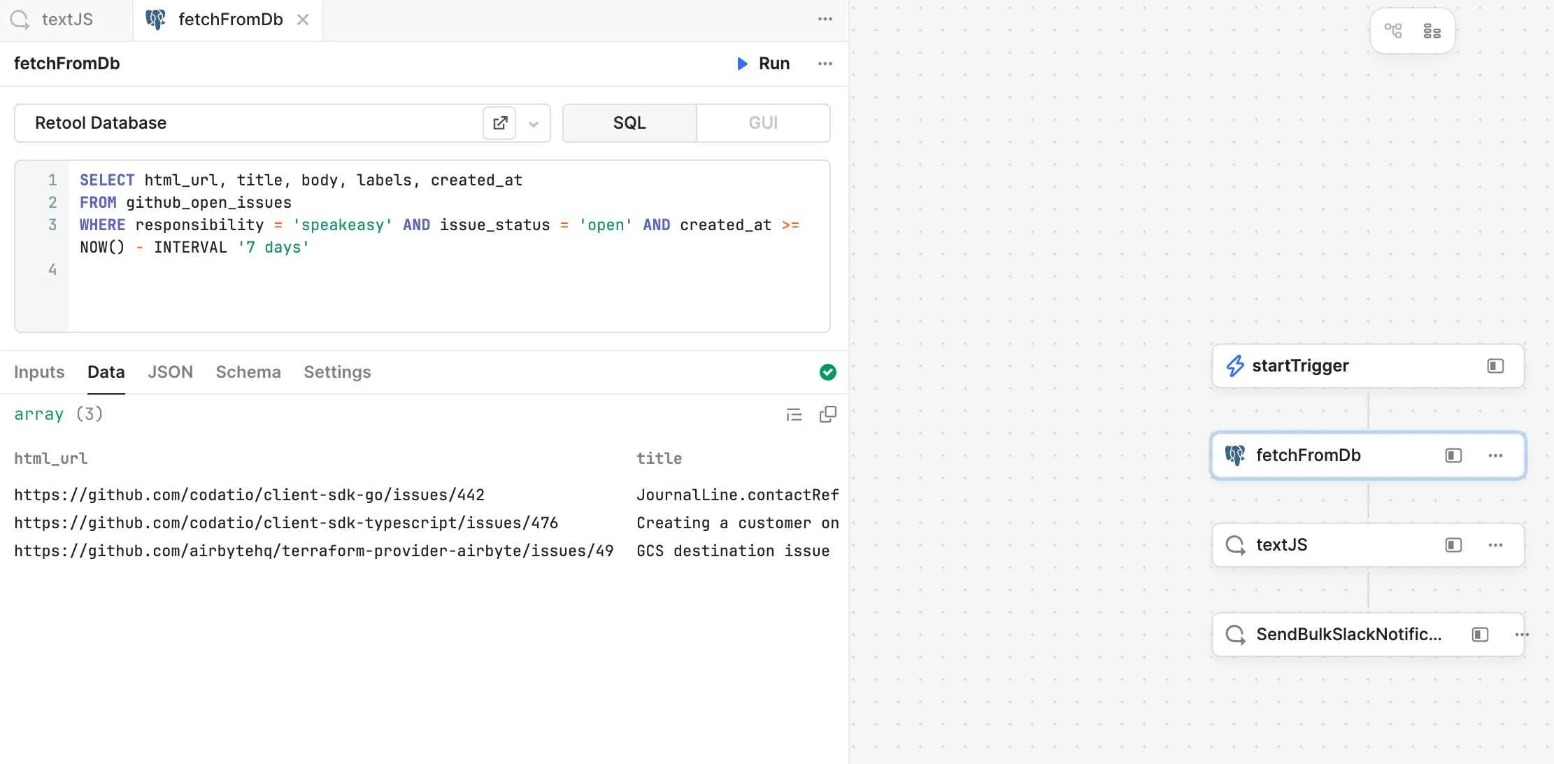Open Retool Database resource in new window
This screenshot has width=1554, height=764.
point(499,123)
